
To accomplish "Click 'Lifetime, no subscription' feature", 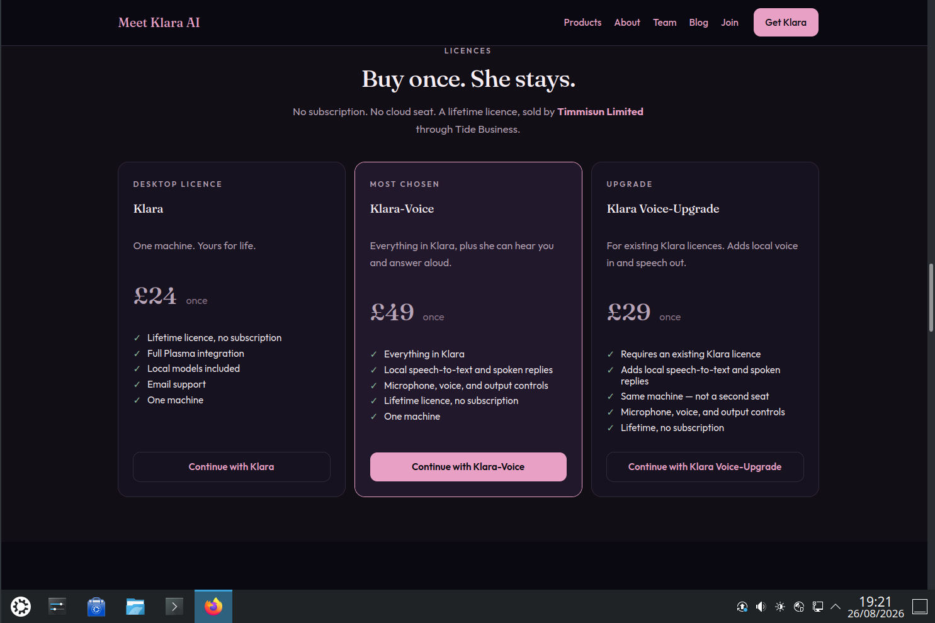I will click(672, 428).
